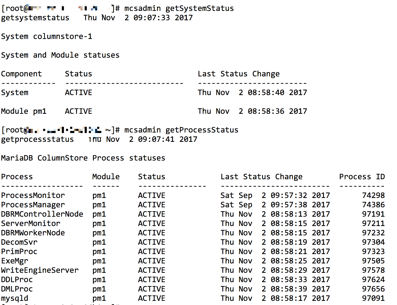
Task: Click the ProcessManager process ID 74386
Action: [373, 205]
